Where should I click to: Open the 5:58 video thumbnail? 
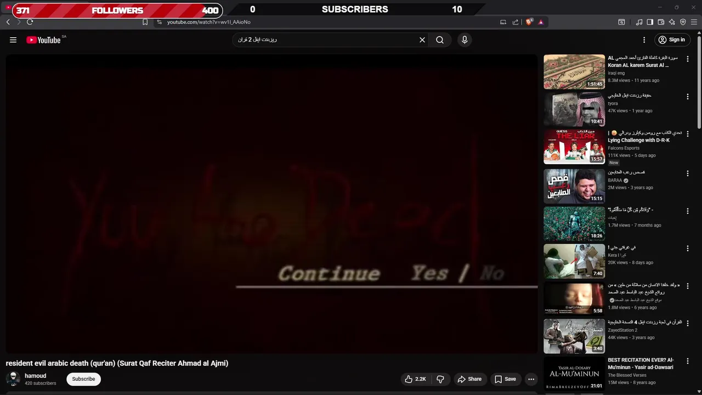pyautogui.click(x=574, y=298)
